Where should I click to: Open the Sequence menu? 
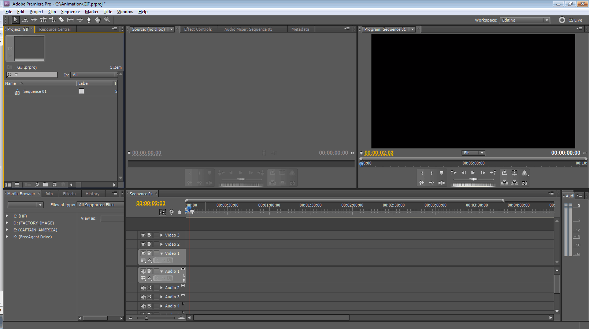pyautogui.click(x=70, y=12)
